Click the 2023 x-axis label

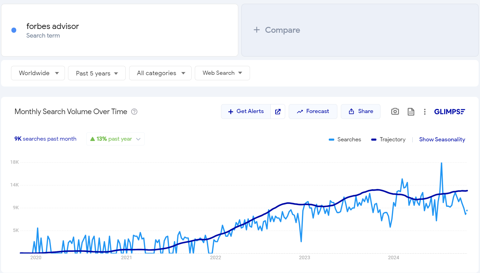click(304, 257)
